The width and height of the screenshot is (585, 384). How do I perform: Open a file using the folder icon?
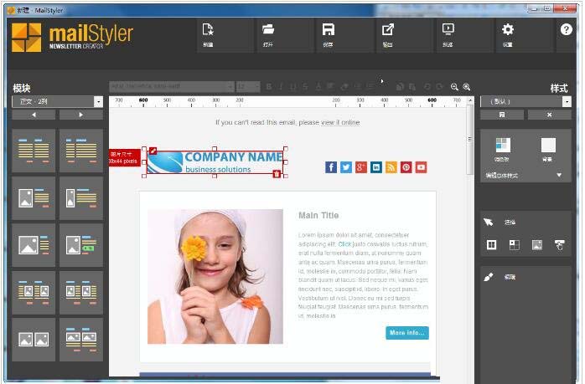pos(268,30)
